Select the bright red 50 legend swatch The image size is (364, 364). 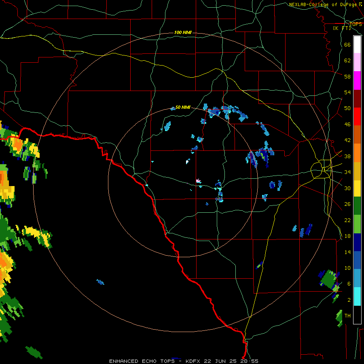[x=357, y=116]
